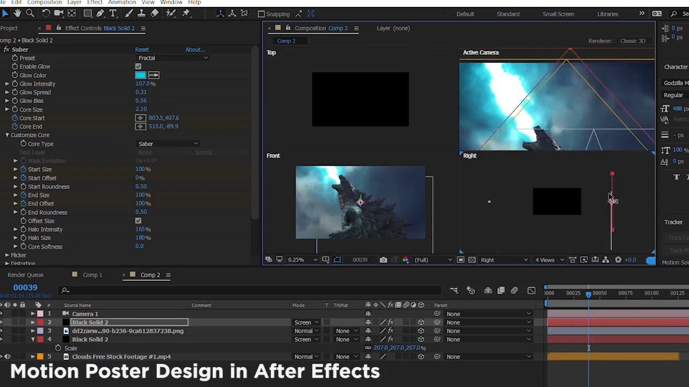This screenshot has height=387, width=689.
Task: Toggle the Enable Glow checkbox
Action: click(138, 66)
